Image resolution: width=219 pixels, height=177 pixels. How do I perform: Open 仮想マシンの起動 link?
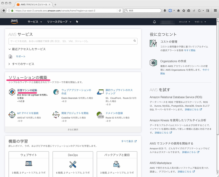coord(27,90)
